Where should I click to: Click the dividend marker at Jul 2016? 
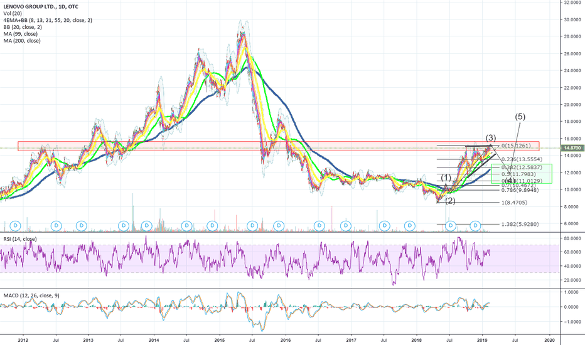[319, 226]
